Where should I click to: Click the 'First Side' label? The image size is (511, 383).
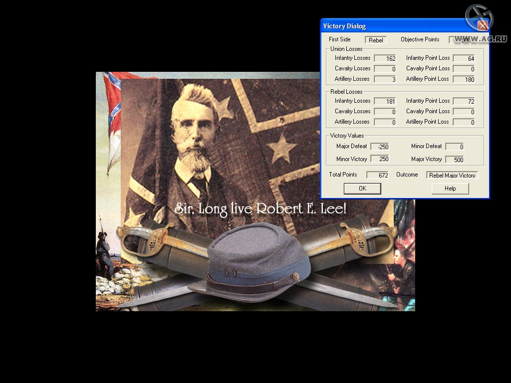coord(339,39)
